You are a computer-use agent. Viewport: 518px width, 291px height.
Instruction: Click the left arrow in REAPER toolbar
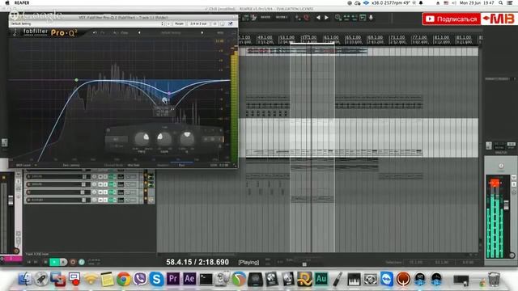coord(318,18)
